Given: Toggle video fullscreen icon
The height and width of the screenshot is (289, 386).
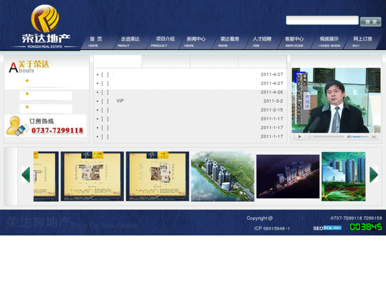Looking at the screenshot, I should (x=374, y=136).
